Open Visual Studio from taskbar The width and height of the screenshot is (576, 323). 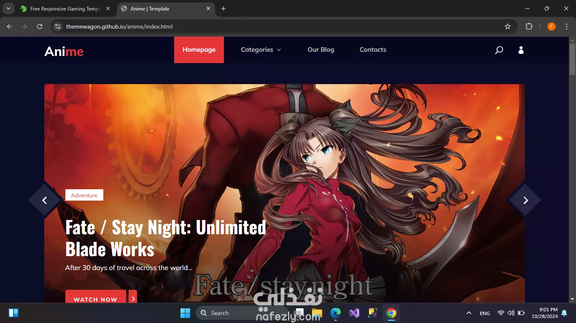[x=354, y=313]
